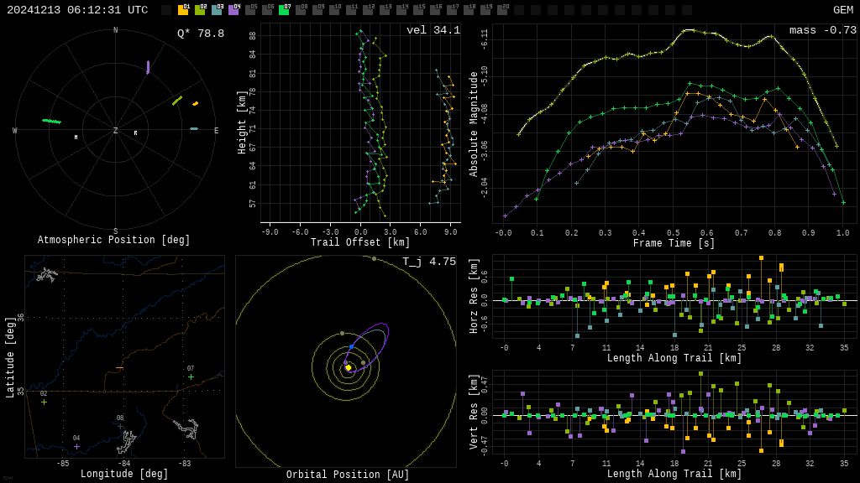This screenshot has width=860, height=483.
Task: Click the gray station 05 box
Action: (250, 10)
